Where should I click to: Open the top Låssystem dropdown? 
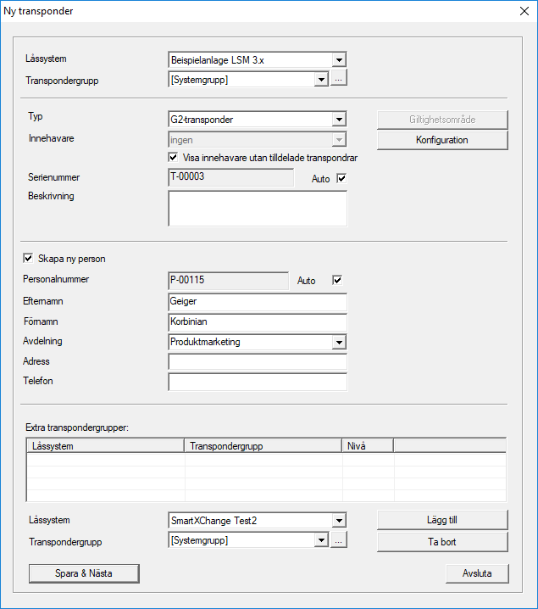point(339,60)
